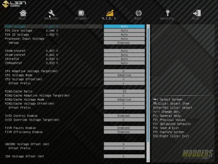
Task: Open PCH Core Voltage Auto dropdown
Action: tap(124, 31)
